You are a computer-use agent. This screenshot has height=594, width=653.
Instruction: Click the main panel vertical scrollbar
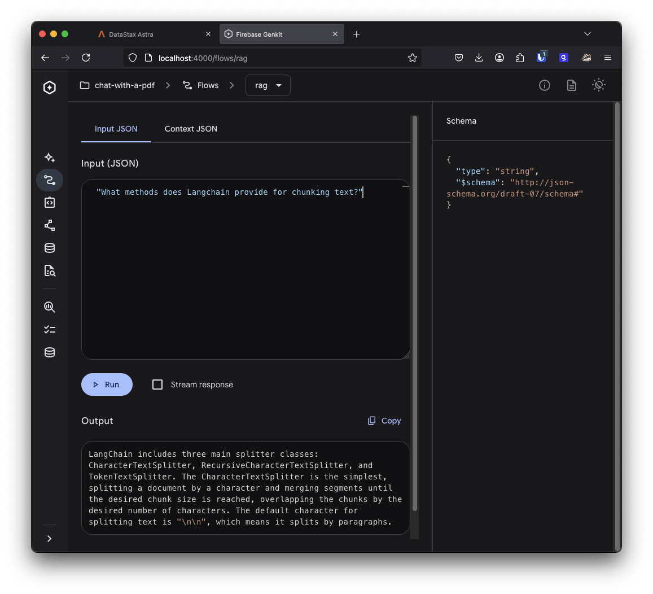coord(415,313)
